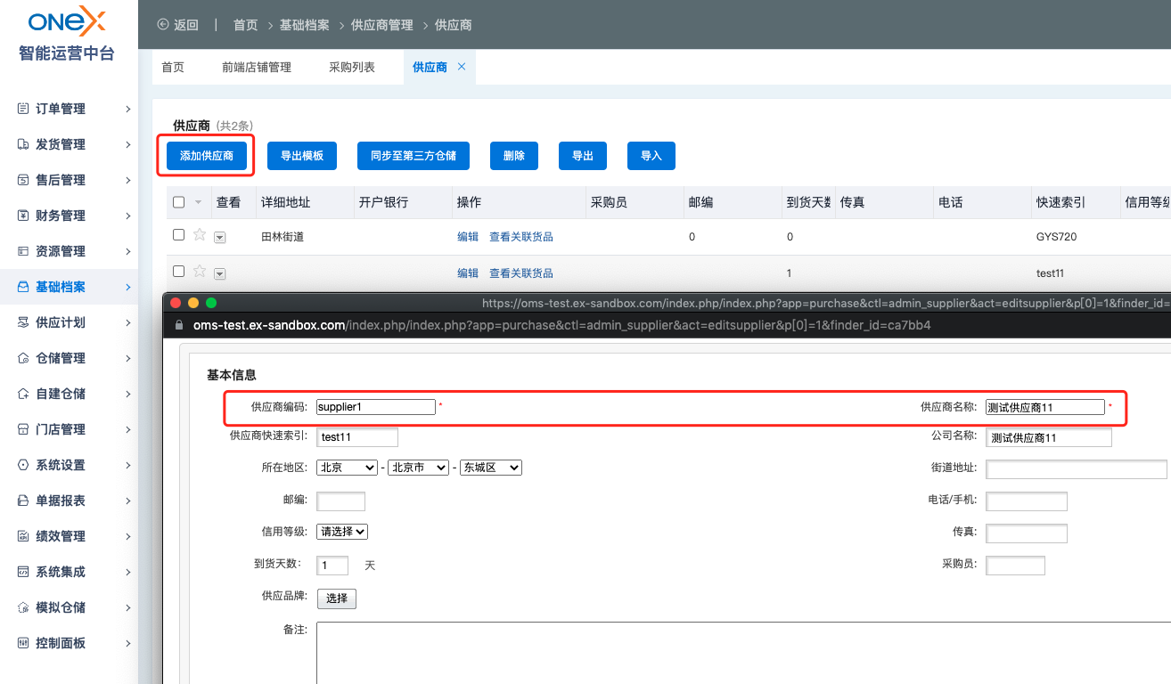1171x684 pixels.
Task: Click the 订单管理 sidebar icon
Action: tap(24, 109)
